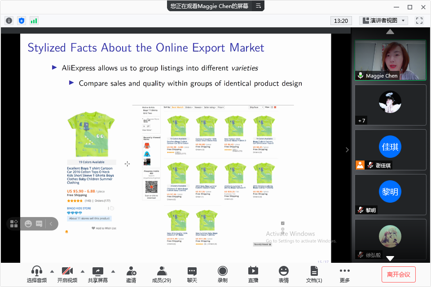Image resolution: width=431 pixels, height=287 pixels.
Task: Open 聊天 chat panel
Action: click(x=192, y=274)
